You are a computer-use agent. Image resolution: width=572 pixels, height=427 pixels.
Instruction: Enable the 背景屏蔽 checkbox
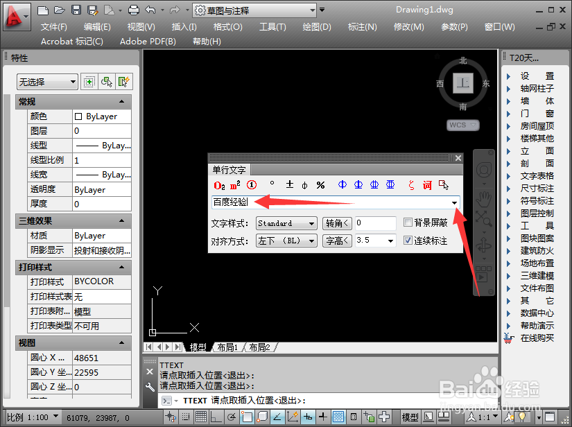coord(408,222)
